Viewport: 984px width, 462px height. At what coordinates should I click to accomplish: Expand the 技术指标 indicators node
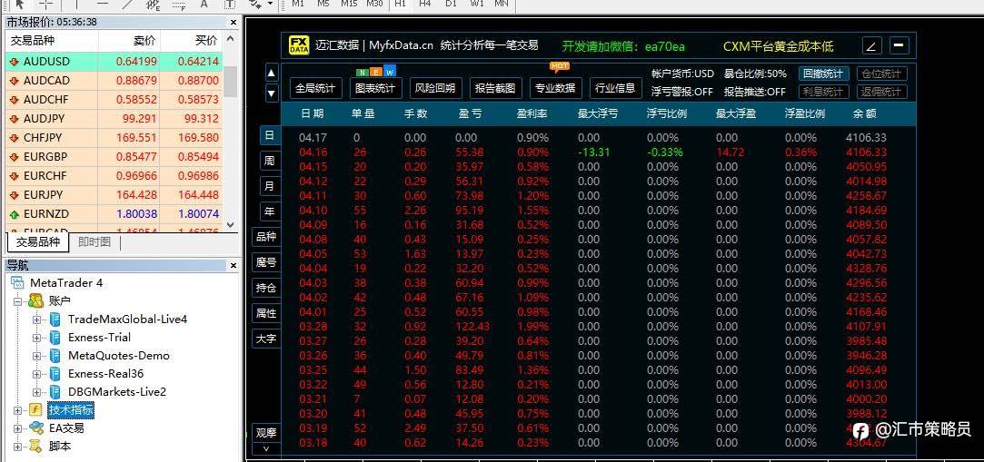[17, 410]
